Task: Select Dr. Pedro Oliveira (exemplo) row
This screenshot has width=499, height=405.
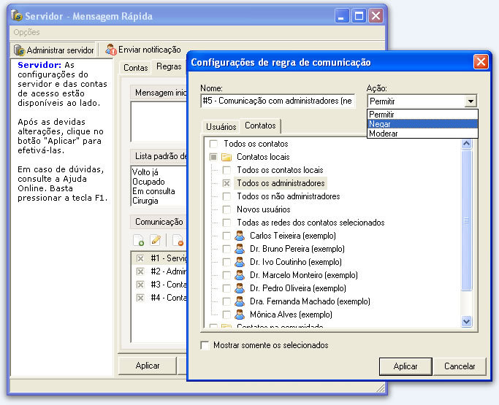Action: pos(298,288)
